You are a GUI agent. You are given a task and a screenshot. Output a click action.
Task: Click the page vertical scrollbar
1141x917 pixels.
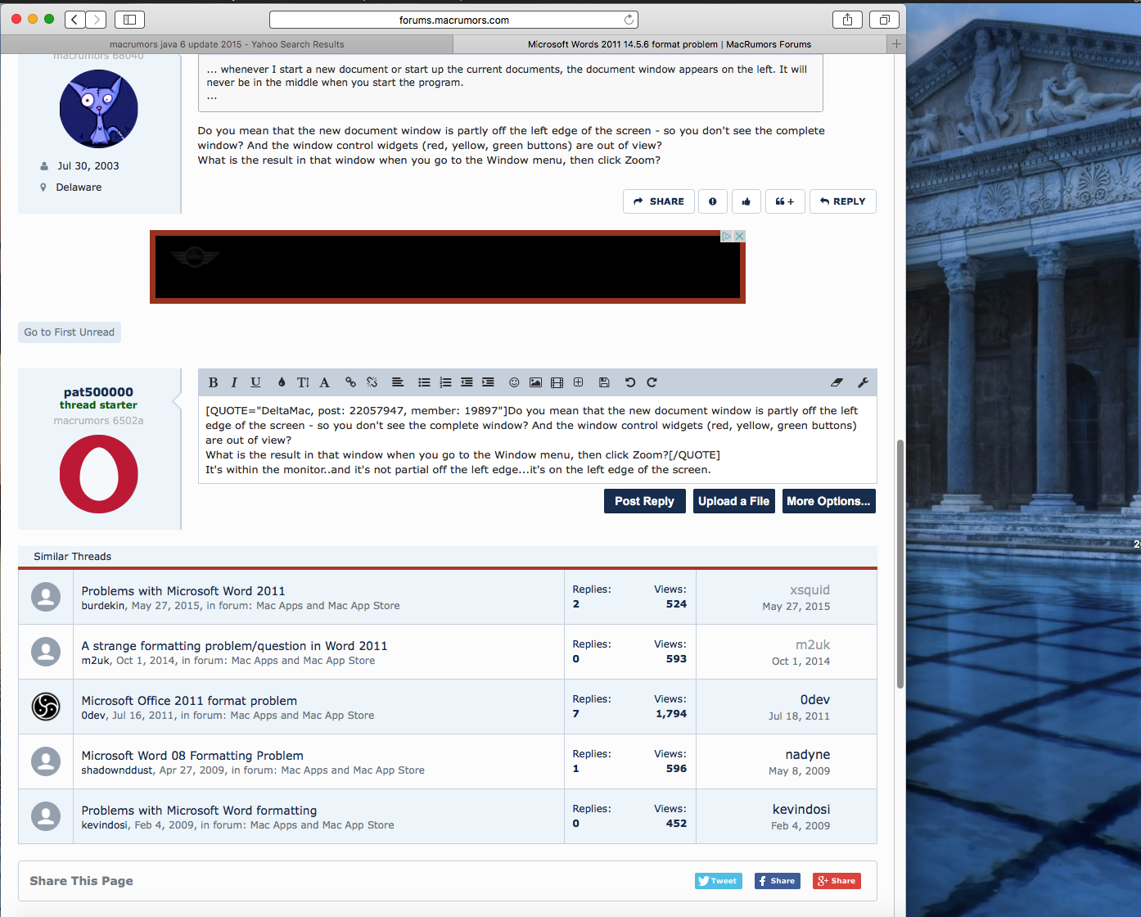coord(900,564)
